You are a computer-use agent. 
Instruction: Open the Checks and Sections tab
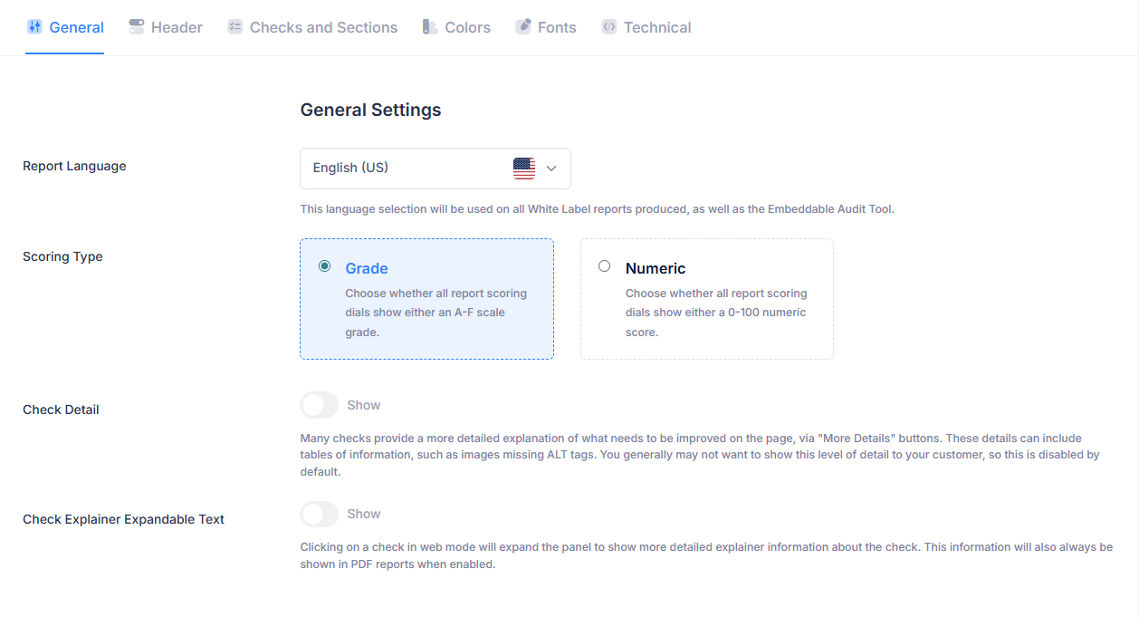tap(323, 27)
